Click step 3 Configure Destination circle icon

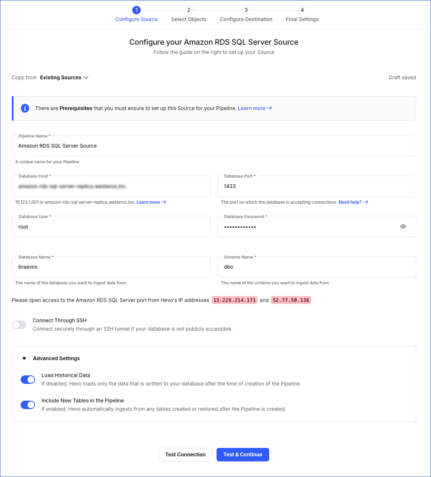click(x=246, y=10)
